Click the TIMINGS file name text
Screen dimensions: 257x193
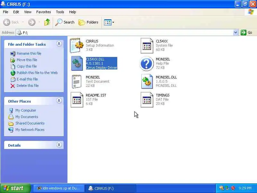point(163,95)
